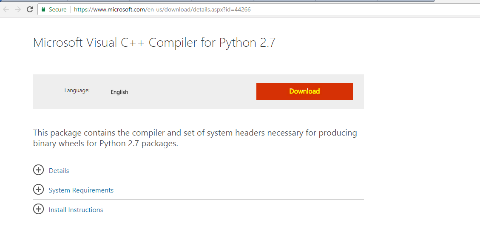Click the browser back arrow
Screen dimensions: 480x252
(x=6, y=9)
